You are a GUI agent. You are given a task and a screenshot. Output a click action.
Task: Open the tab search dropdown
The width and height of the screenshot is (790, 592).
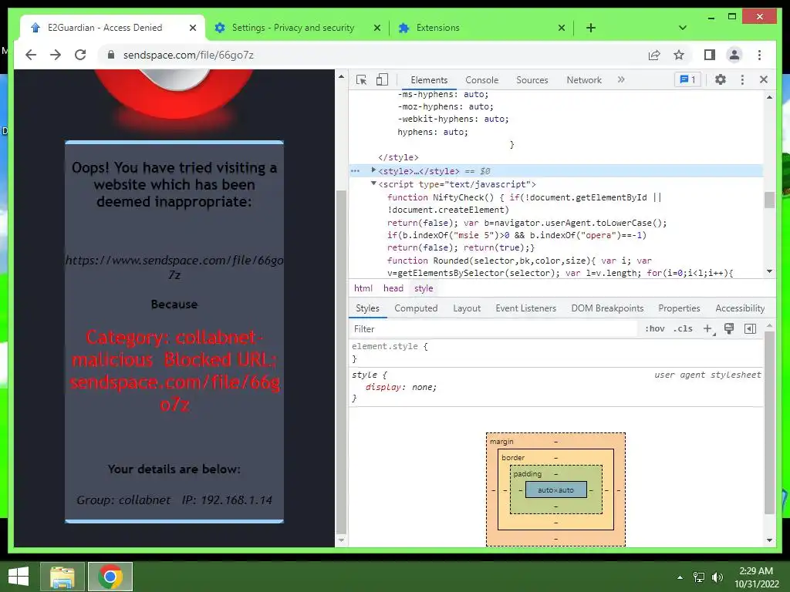click(683, 28)
